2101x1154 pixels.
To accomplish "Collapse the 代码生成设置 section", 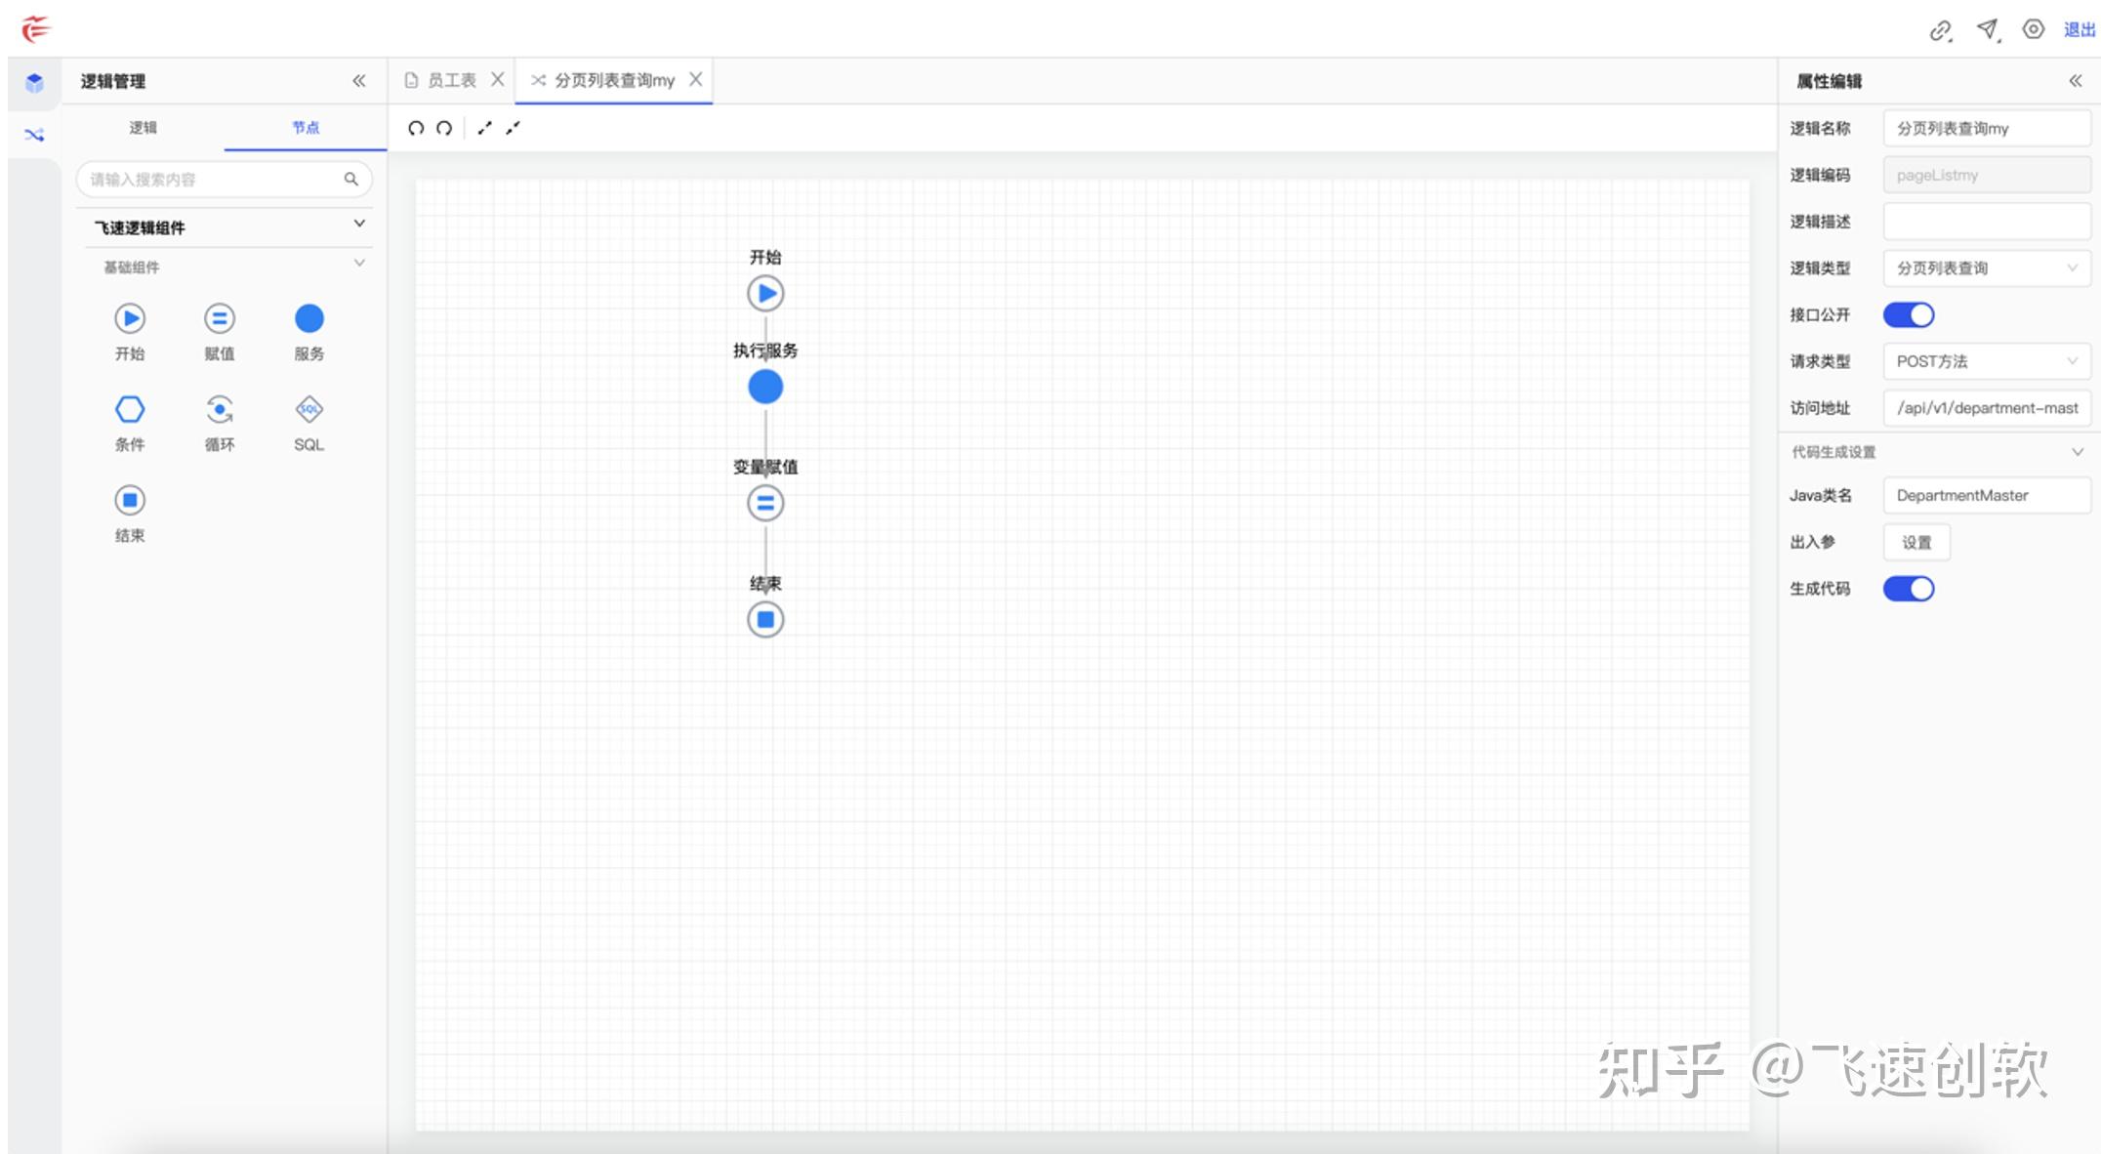I will point(2077,452).
